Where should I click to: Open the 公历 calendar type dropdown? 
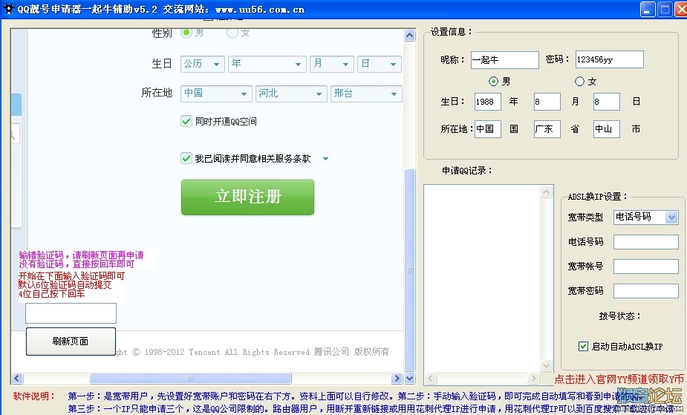203,64
